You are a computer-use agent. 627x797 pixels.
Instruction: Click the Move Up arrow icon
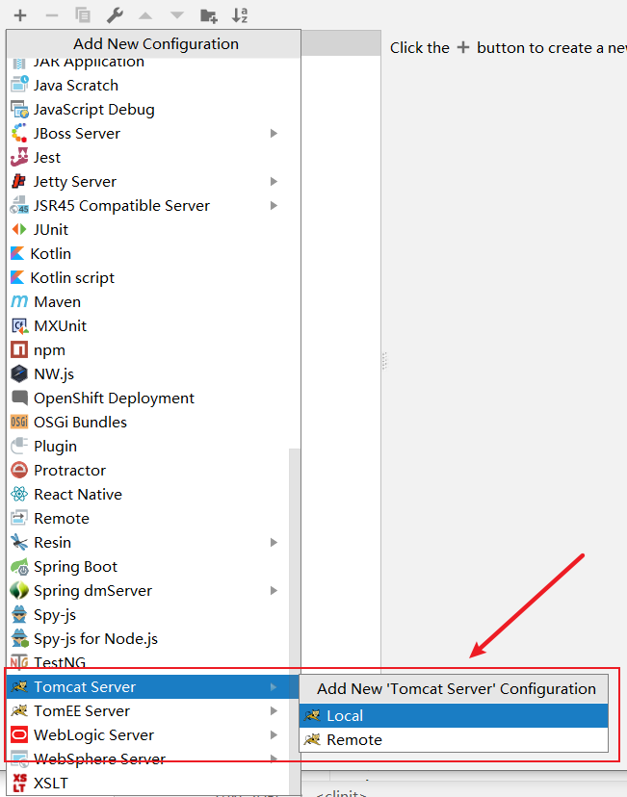coord(145,15)
